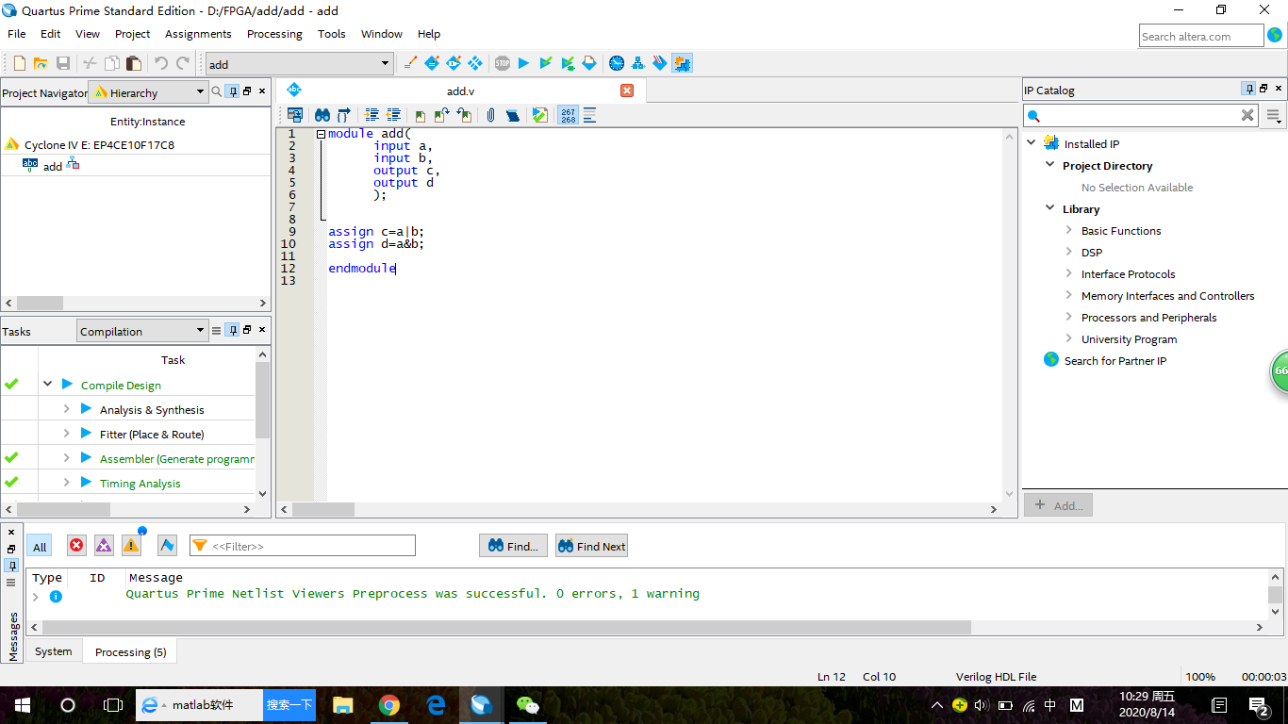
Task: Select the Find binoculars icon in editor toolbar
Action: click(x=323, y=114)
